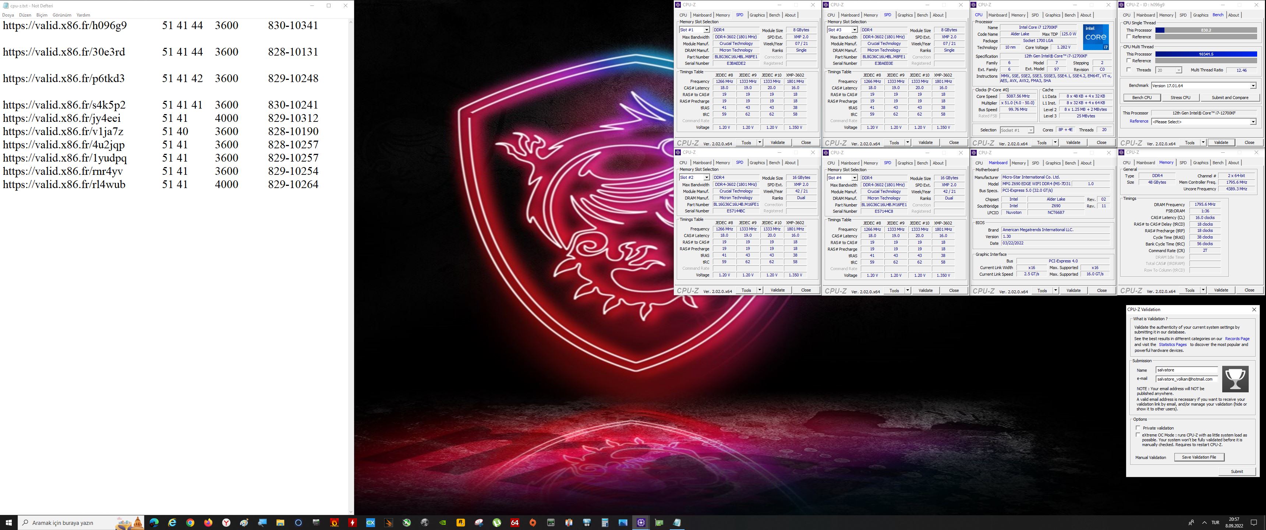Open the Görünüm menu in Notepad
Screen dimensions: 1266x530
[x=62, y=15]
